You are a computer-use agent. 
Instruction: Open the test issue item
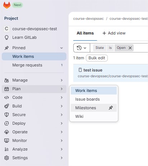tap(93, 70)
